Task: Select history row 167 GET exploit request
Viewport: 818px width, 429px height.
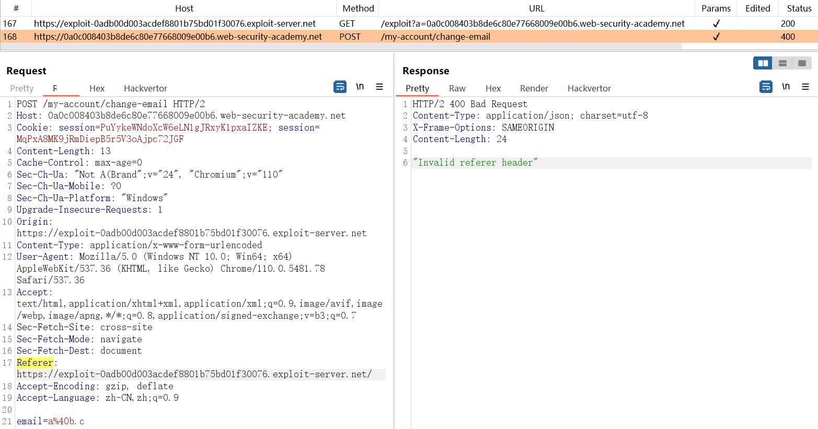Action: point(175,24)
